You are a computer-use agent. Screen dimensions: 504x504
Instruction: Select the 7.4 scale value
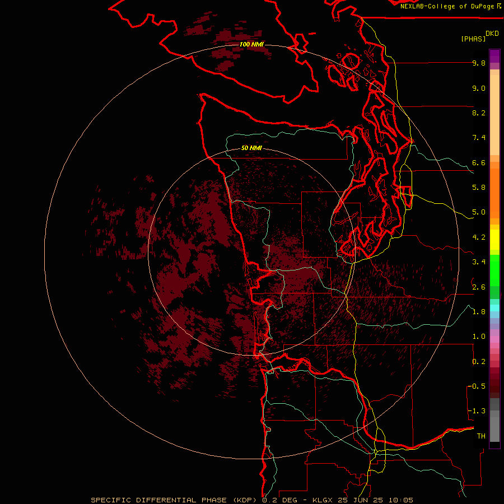[x=479, y=138]
